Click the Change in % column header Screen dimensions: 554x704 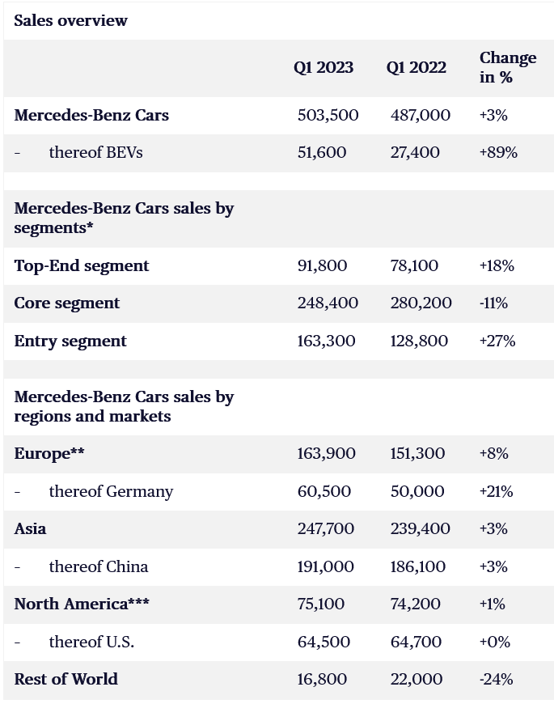tap(507, 67)
